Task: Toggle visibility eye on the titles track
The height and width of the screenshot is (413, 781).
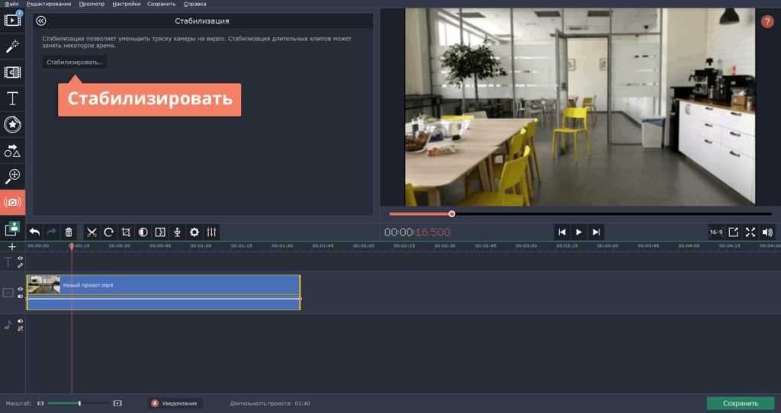Action: tap(21, 259)
